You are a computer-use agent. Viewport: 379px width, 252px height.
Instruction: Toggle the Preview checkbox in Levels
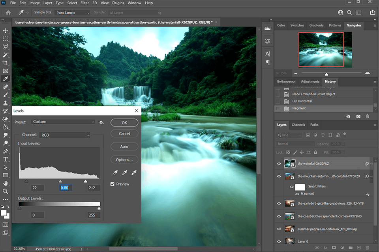113,184
